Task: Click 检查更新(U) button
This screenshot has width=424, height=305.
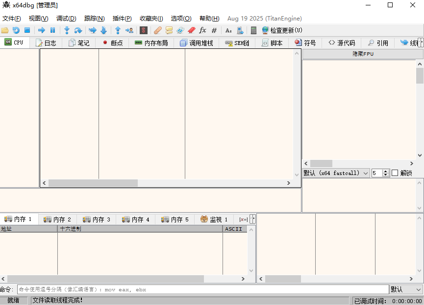Action: click(x=282, y=30)
